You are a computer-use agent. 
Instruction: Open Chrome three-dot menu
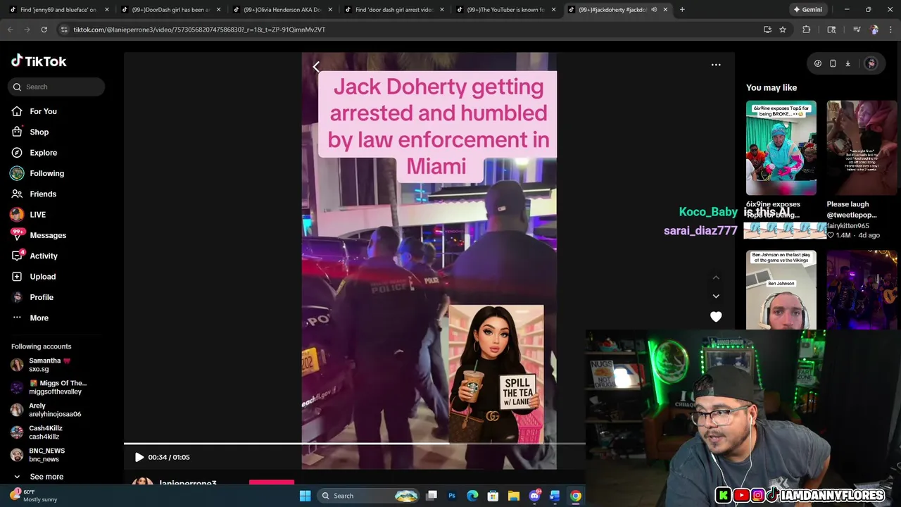tap(890, 30)
